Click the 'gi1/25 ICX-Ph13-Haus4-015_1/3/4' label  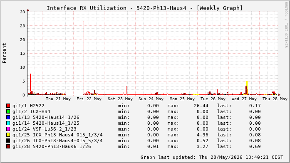click(x=57, y=135)
